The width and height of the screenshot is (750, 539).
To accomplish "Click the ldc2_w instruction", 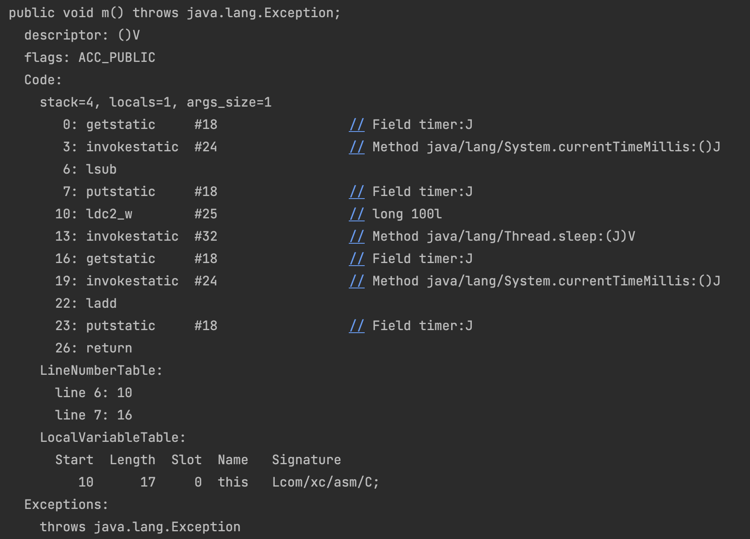I will tap(109, 214).
